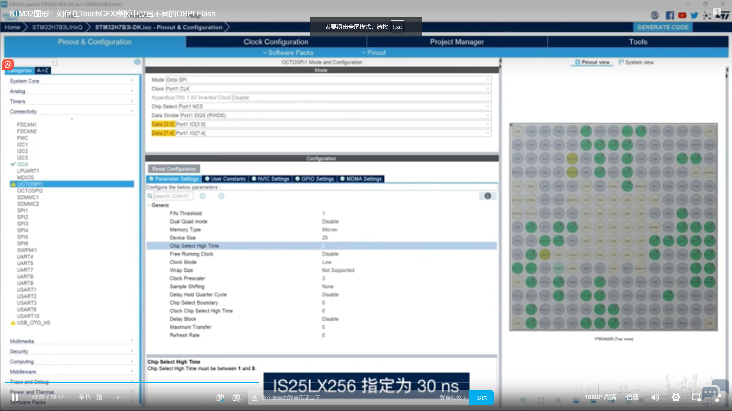This screenshot has width=732, height=411.
Task: Open the Software Packs menu
Action: pyautogui.click(x=288, y=53)
